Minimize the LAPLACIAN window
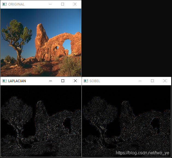Image resolution: width=172 pixels, height=158 pixels. [51, 81]
